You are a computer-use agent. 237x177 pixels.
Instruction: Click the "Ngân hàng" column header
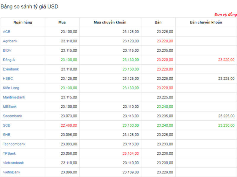pyautogui.click(x=23, y=23)
